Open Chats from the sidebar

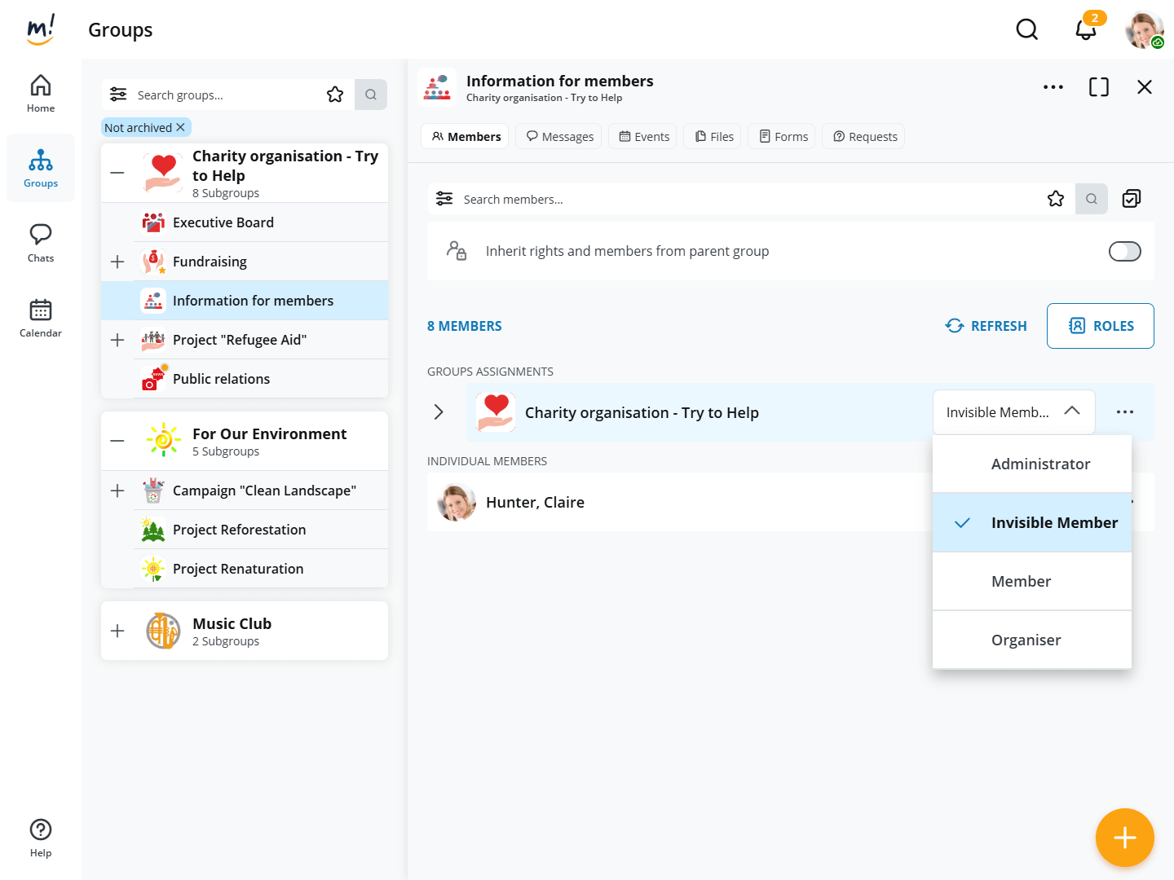click(41, 243)
